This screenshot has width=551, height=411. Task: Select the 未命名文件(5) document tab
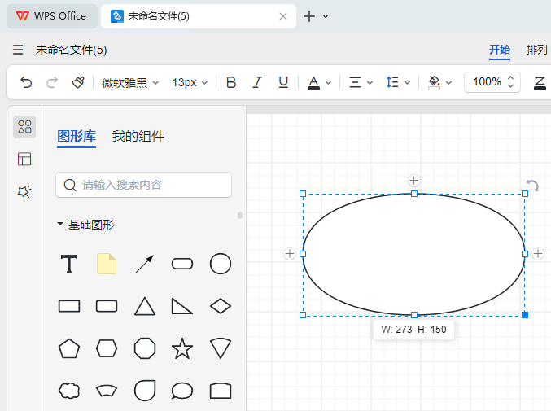(199, 16)
